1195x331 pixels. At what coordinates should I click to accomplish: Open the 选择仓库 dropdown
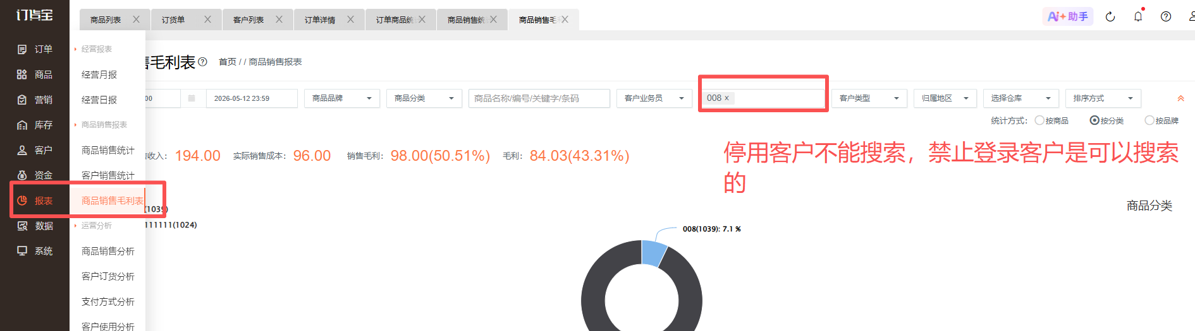click(x=1021, y=98)
